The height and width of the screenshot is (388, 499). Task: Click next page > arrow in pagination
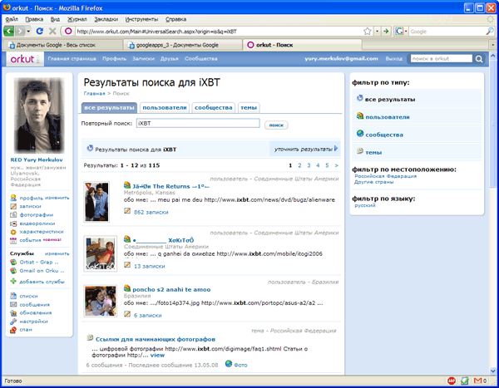tap(336, 165)
